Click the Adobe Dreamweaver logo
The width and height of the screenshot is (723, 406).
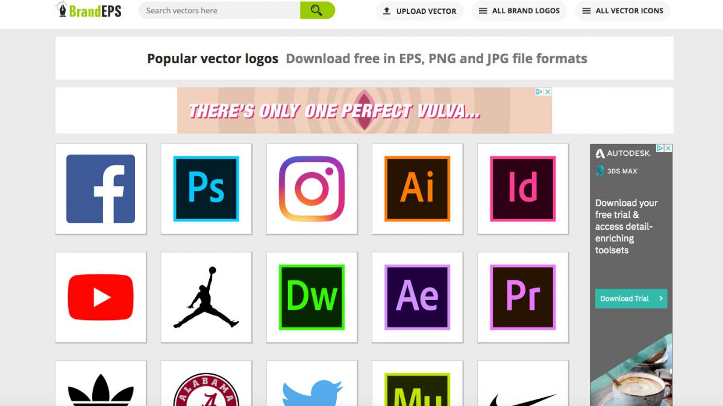coord(311,296)
